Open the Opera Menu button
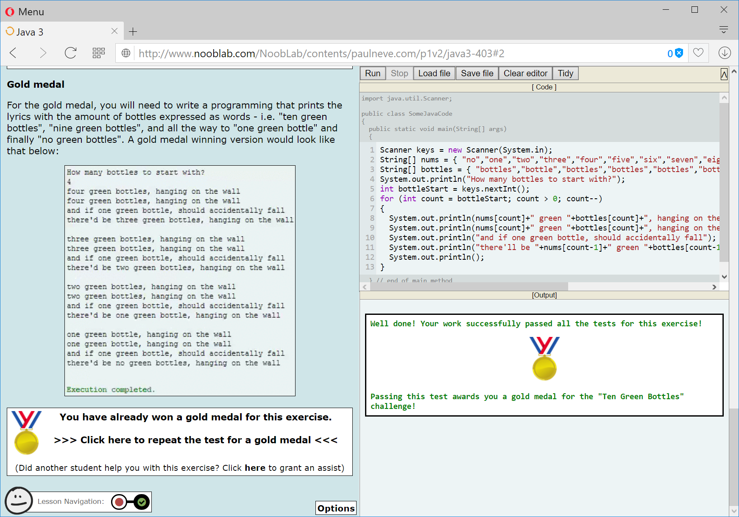The width and height of the screenshot is (739, 517). click(25, 11)
